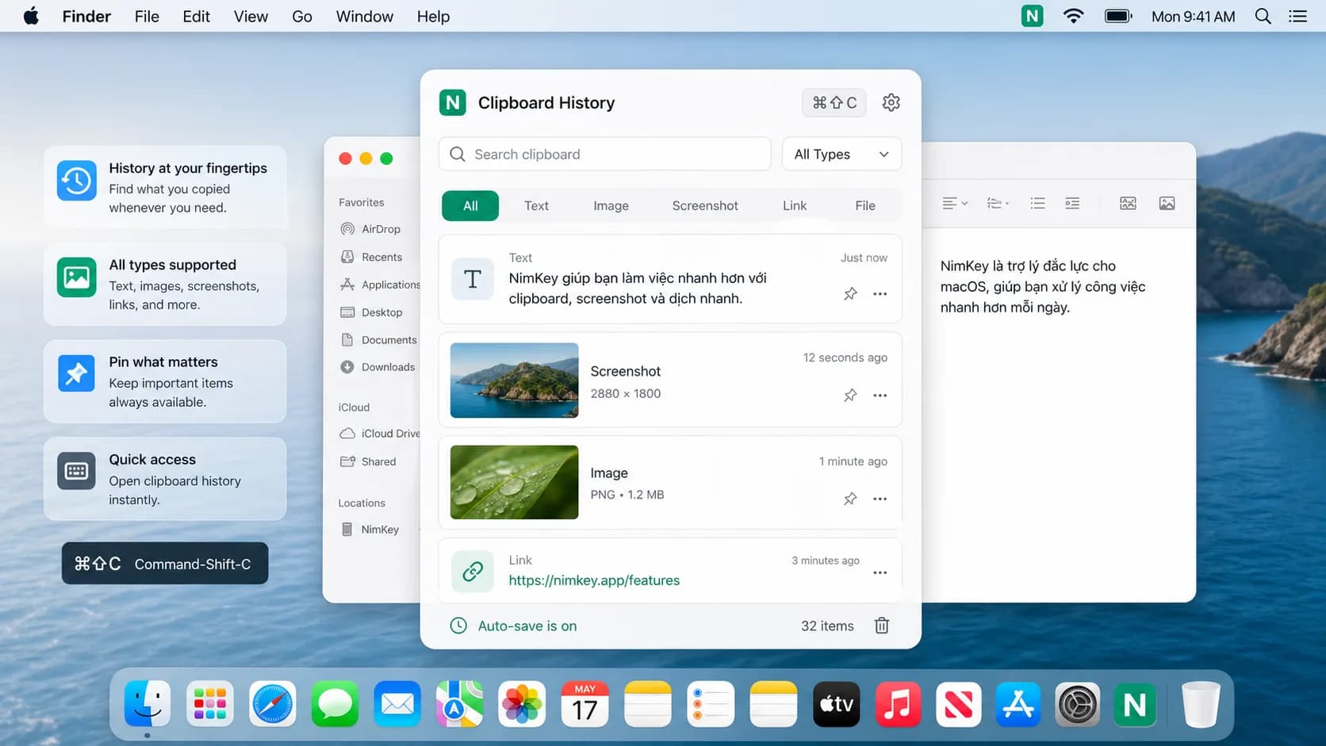
Task: Select the All filter tab
Action: pyautogui.click(x=470, y=205)
